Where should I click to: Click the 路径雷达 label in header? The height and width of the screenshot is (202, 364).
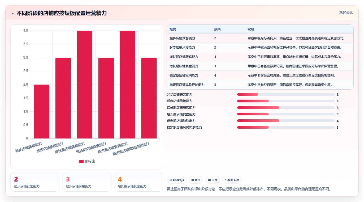(x=346, y=13)
